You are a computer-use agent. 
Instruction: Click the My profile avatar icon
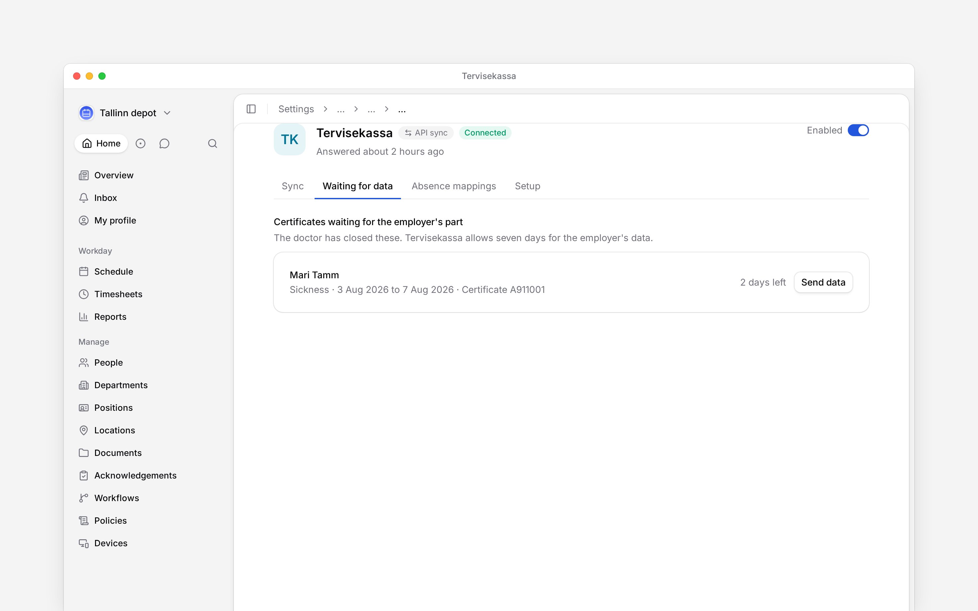(84, 220)
